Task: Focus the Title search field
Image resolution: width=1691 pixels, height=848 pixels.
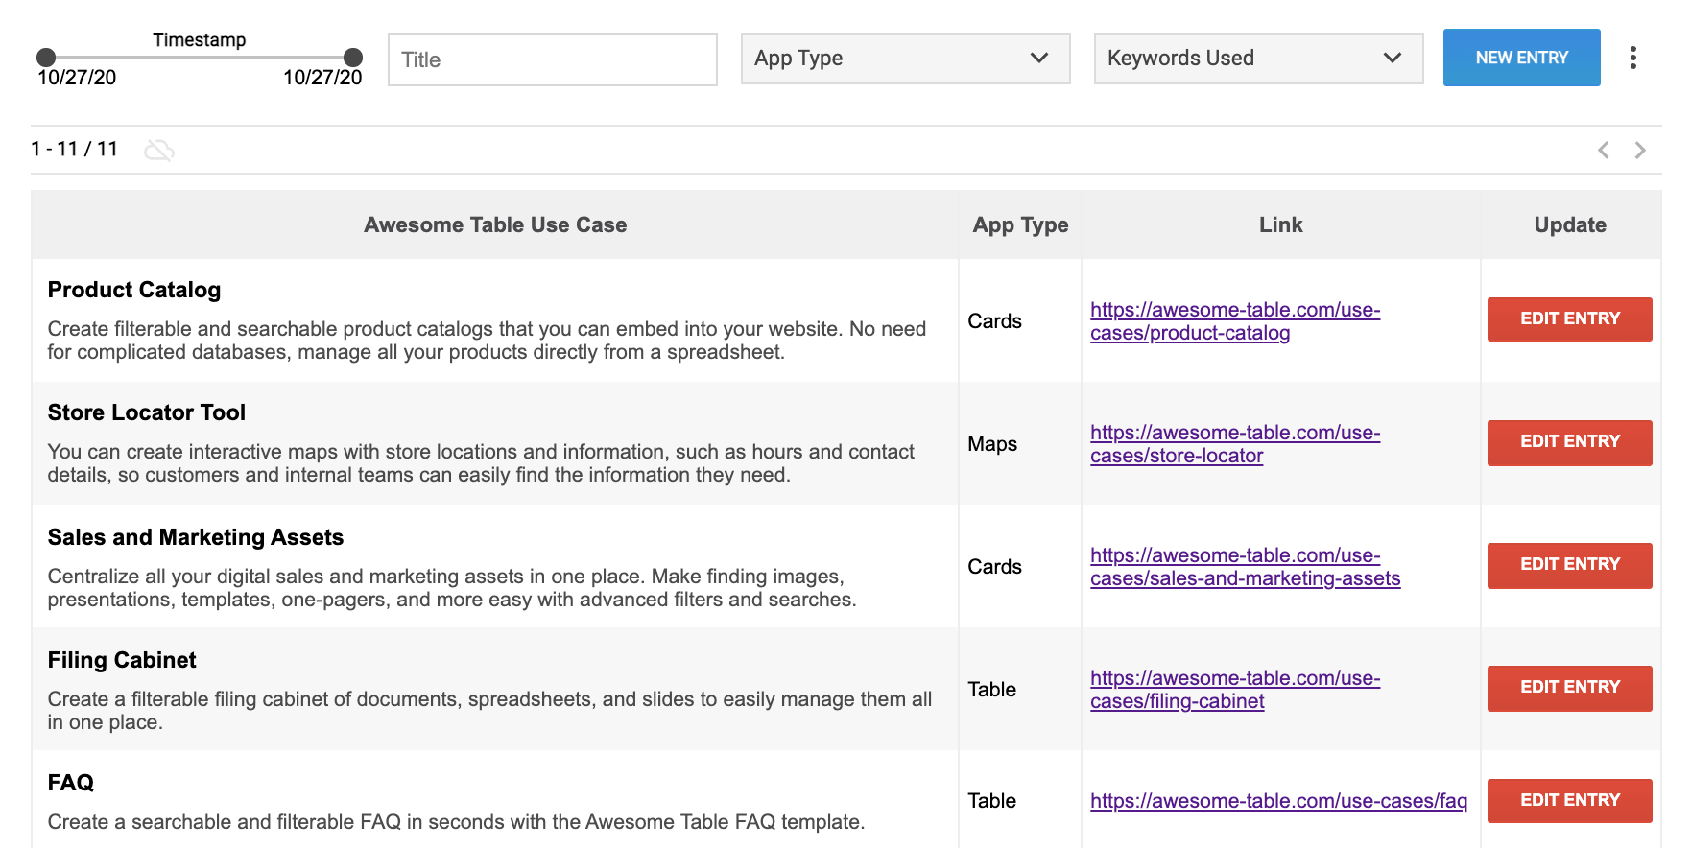Action: point(552,59)
